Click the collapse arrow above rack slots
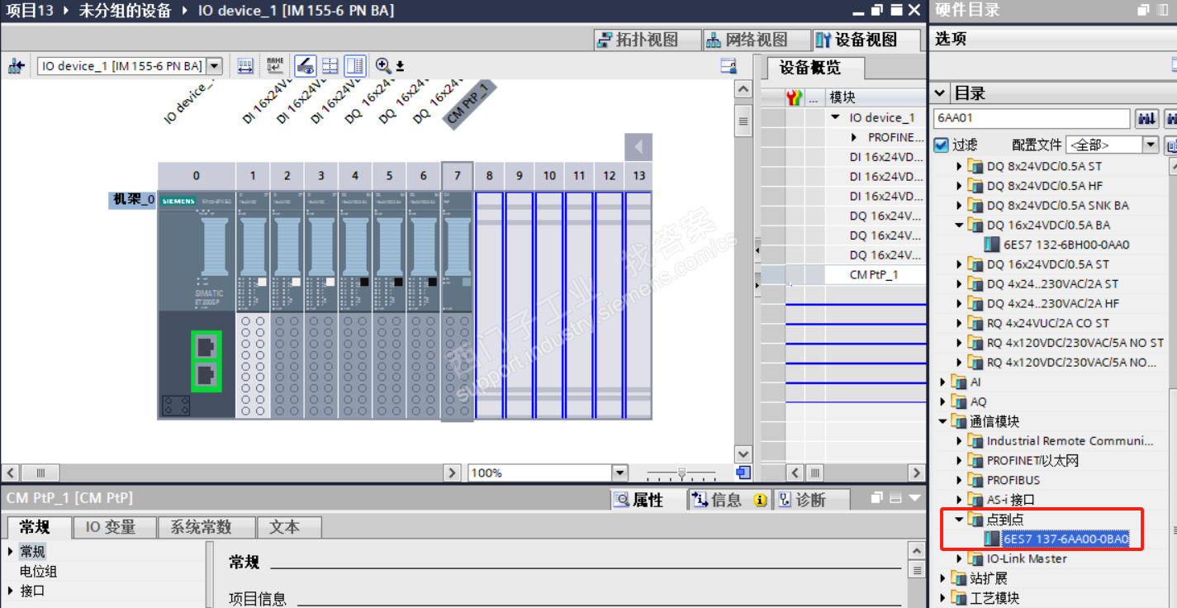Image resolution: width=1177 pixels, height=608 pixels. point(638,147)
